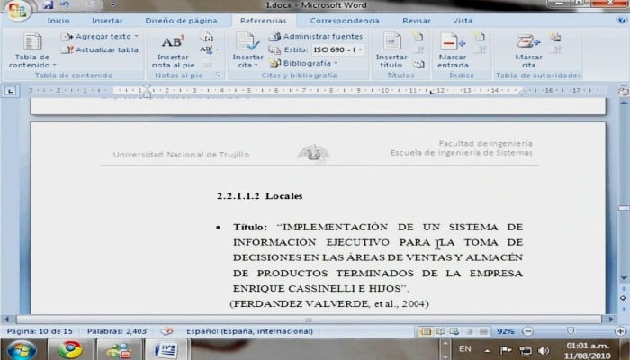This screenshot has width=630, height=360.
Task: Save the document from quick access toolbar
Action: (49, 4)
